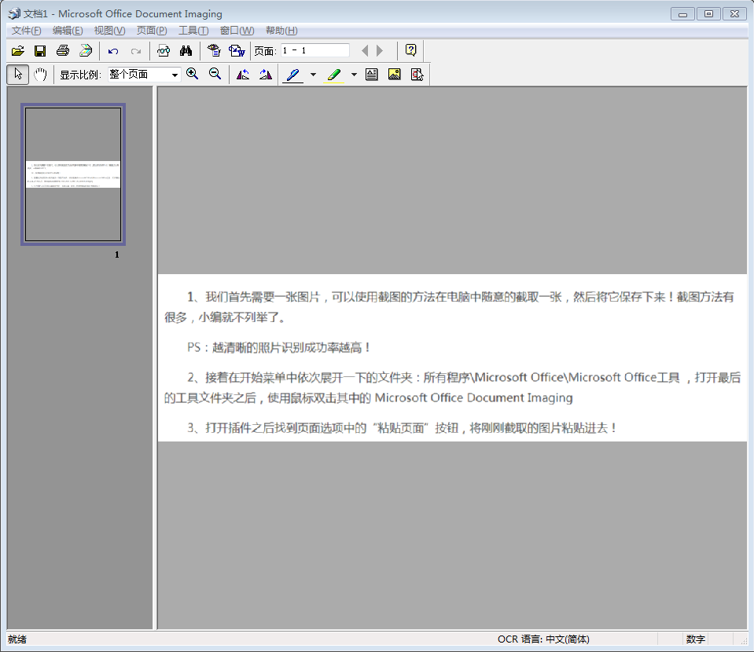754x652 pixels.
Task: Recognize text using OCR eye icon
Action: coord(214,50)
